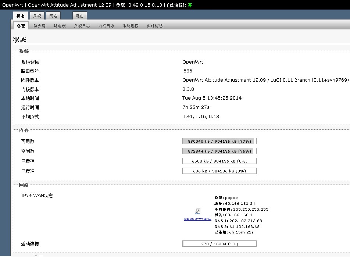Click the 固件版本 label
The height and width of the screenshot is (257, 350).
tap(30, 80)
